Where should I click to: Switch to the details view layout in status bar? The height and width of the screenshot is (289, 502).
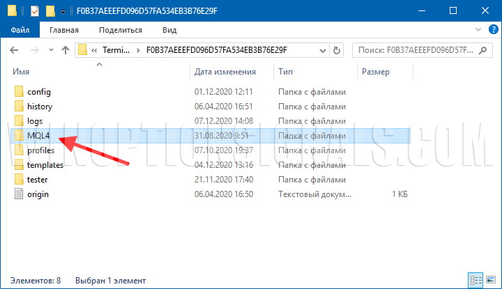click(x=476, y=280)
